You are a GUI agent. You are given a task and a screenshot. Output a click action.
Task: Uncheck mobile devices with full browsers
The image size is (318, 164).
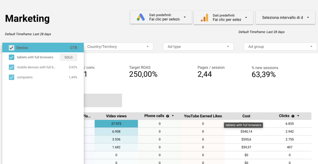coord(12,67)
